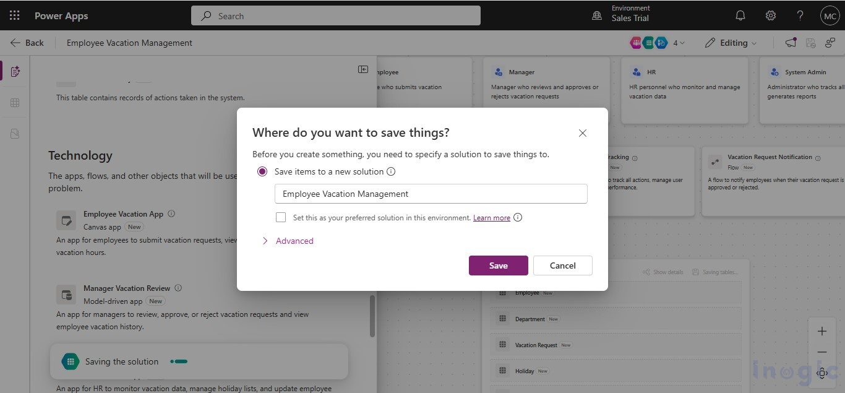Select Save items to a new solution
Screen dimensions: 845x393
[x=262, y=171]
